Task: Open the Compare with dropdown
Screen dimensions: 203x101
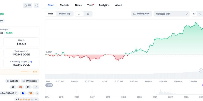Action: coord(172,14)
